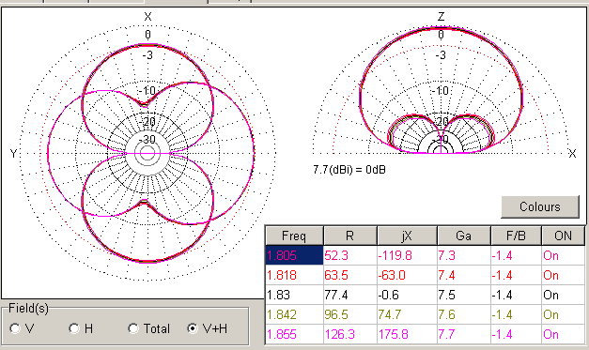Click the jX value 74.7
589x350 pixels.
coord(407,314)
